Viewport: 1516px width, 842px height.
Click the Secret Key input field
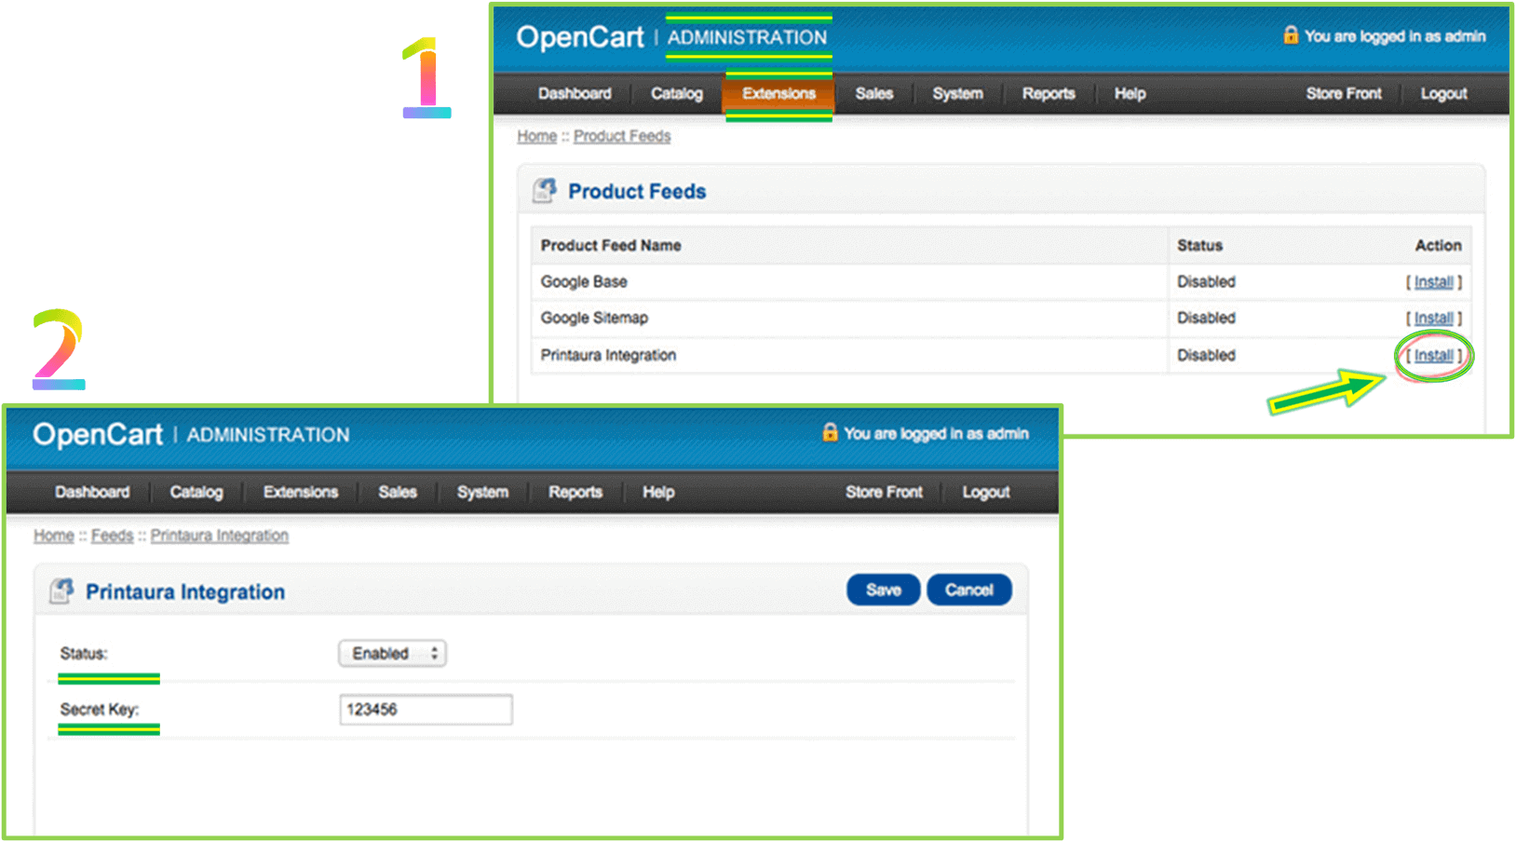click(426, 710)
